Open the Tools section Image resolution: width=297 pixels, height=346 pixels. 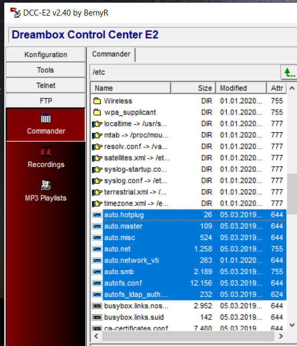46,70
